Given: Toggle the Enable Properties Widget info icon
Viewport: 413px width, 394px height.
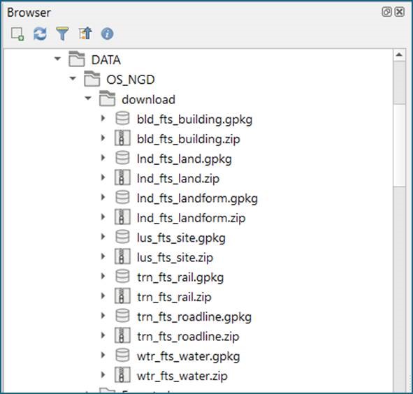Looking at the screenshot, I should point(107,34).
